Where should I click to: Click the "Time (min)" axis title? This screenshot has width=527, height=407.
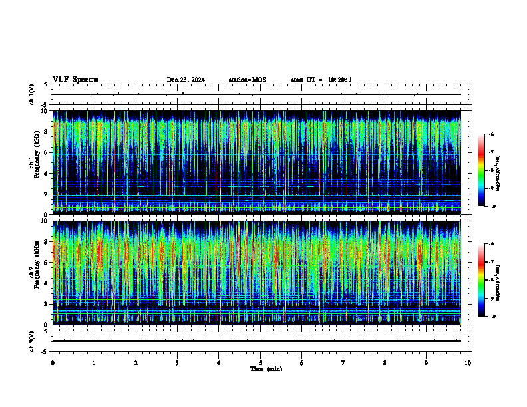tap(266, 369)
